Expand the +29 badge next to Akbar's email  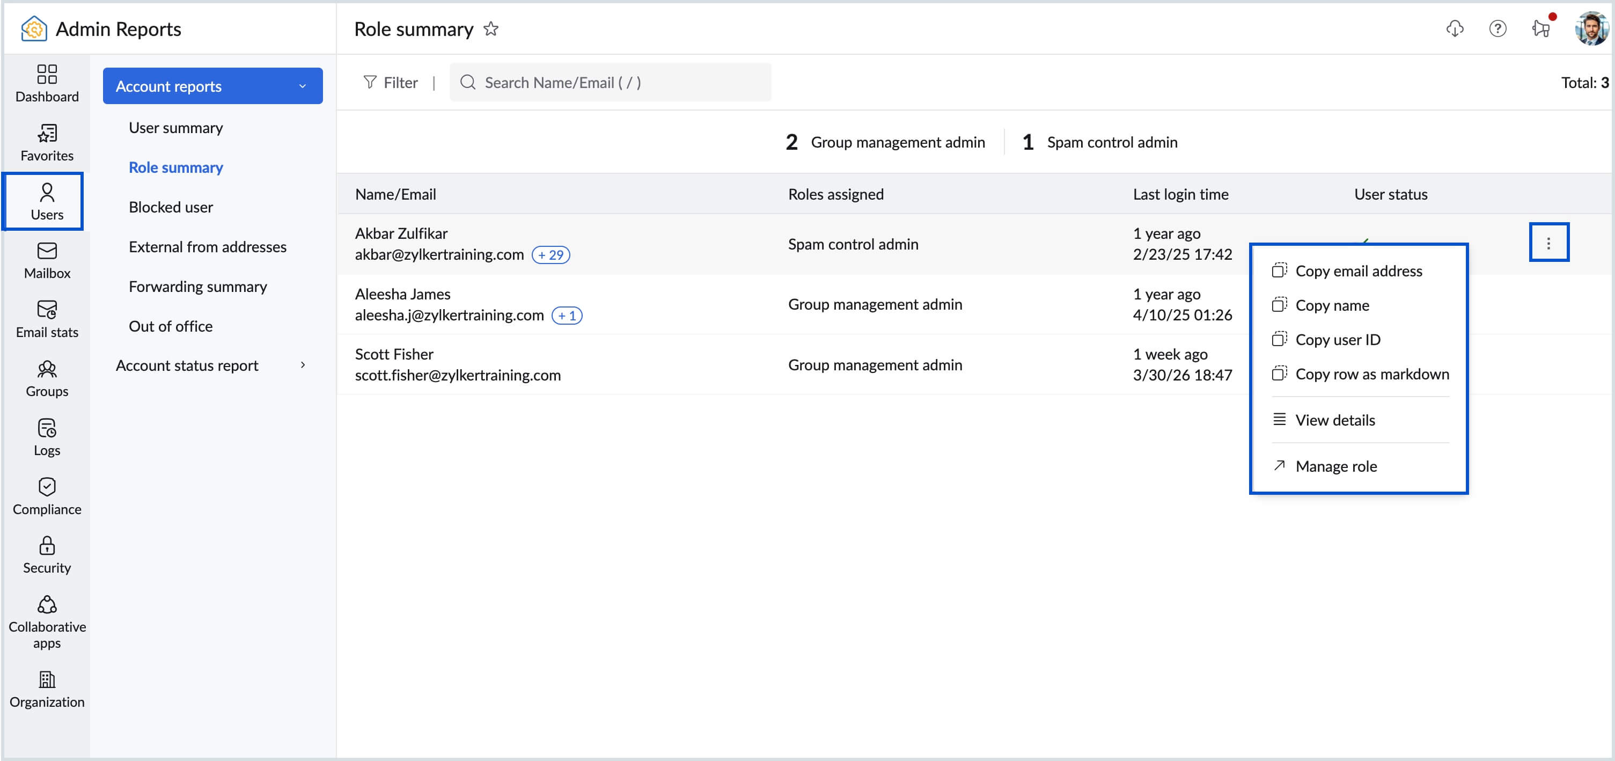coord(550,254)
